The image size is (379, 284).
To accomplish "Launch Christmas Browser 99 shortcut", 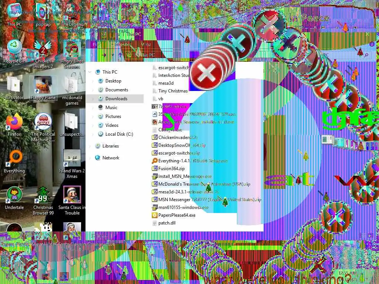I will tap(43, 201).
